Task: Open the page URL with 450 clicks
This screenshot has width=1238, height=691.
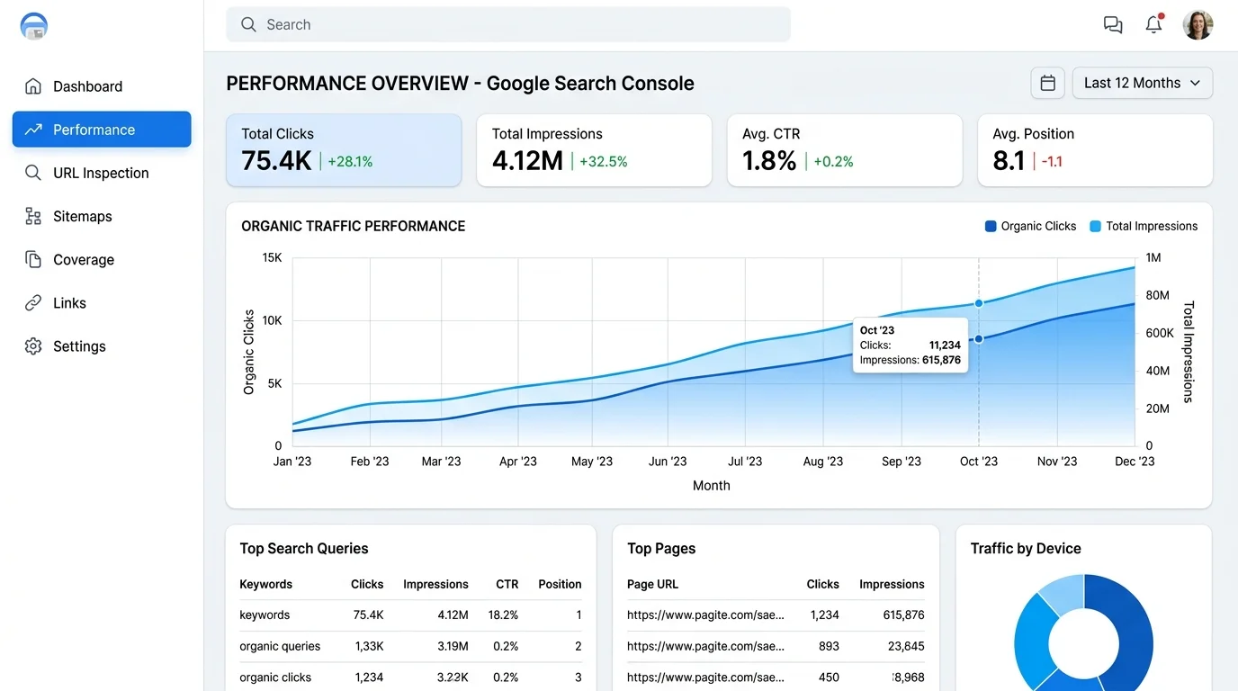Action: tap(706, 678)
